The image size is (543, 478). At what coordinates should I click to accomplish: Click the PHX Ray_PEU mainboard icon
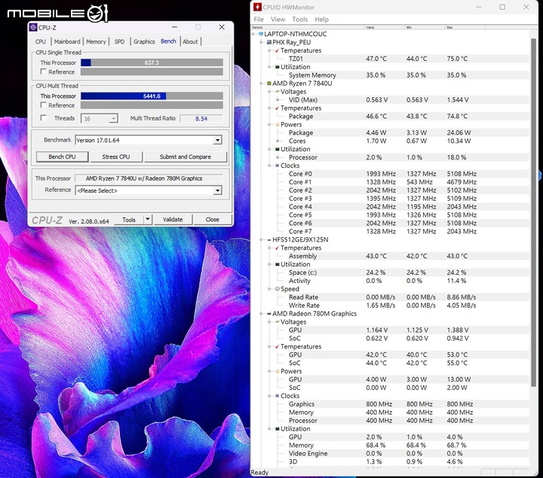[269, 42]
